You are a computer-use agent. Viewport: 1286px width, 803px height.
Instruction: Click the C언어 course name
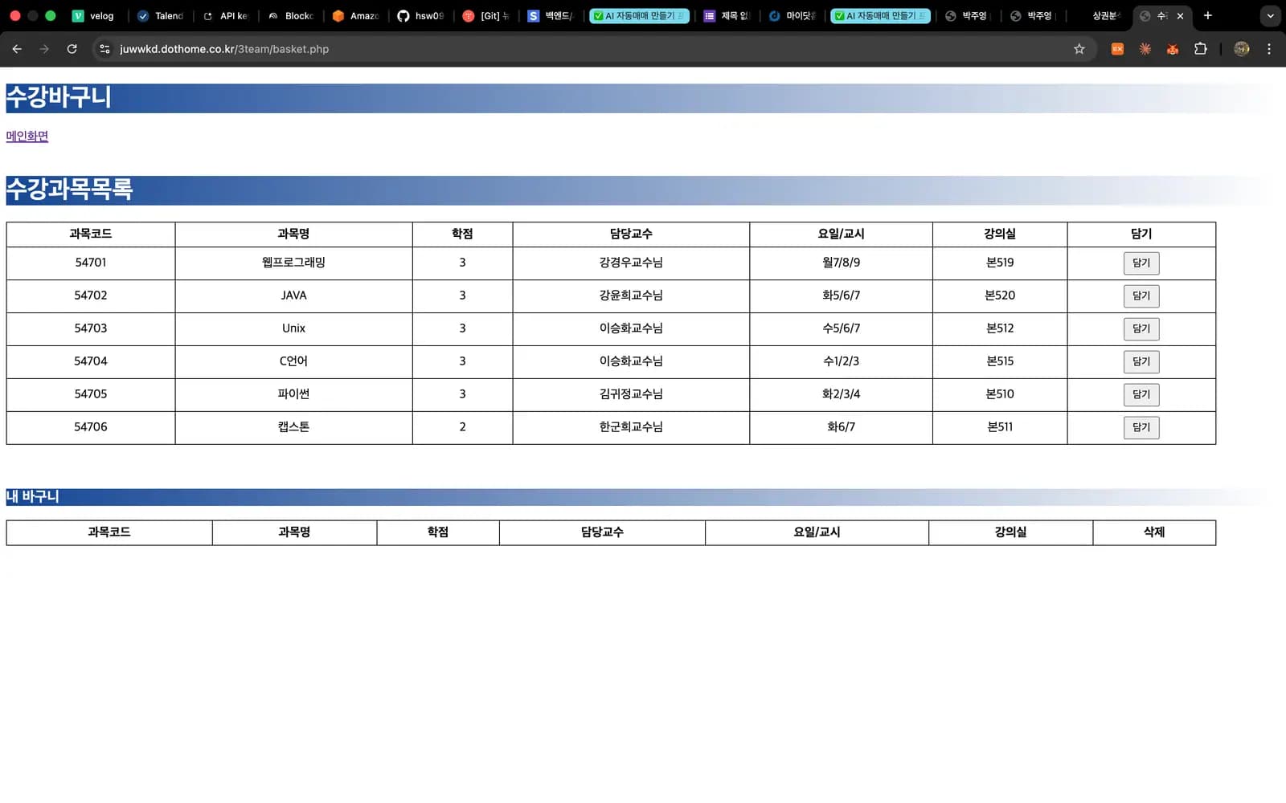293,361
